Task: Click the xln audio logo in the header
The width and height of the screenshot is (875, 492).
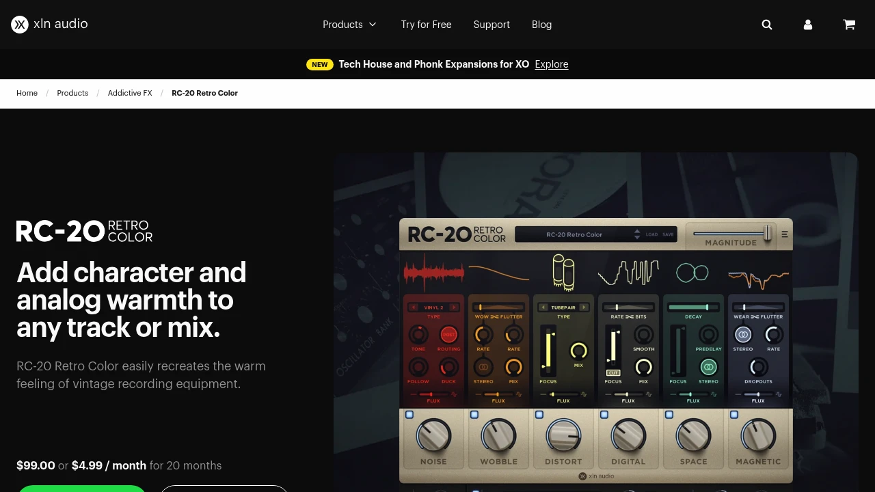Action: point(49,25)
